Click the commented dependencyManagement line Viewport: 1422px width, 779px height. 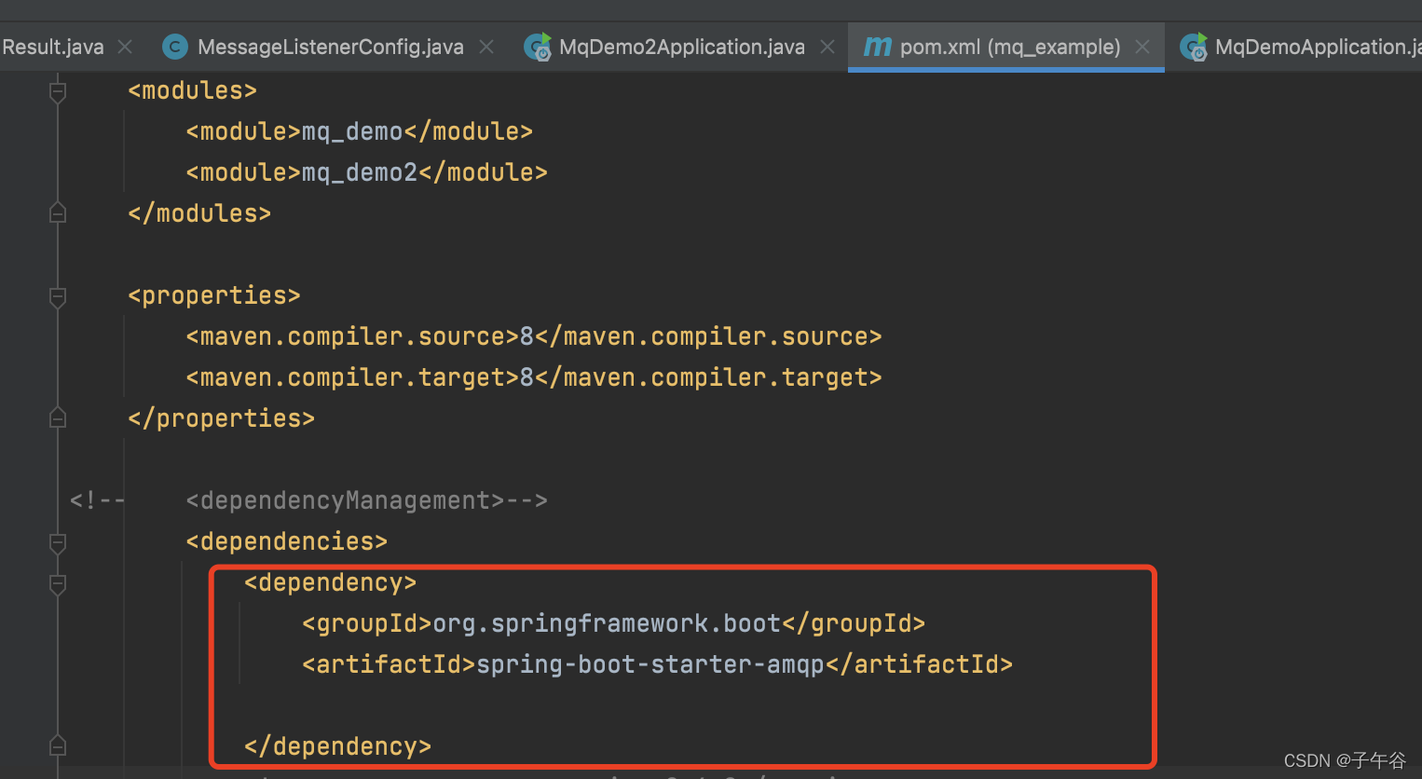pos(366,499)
